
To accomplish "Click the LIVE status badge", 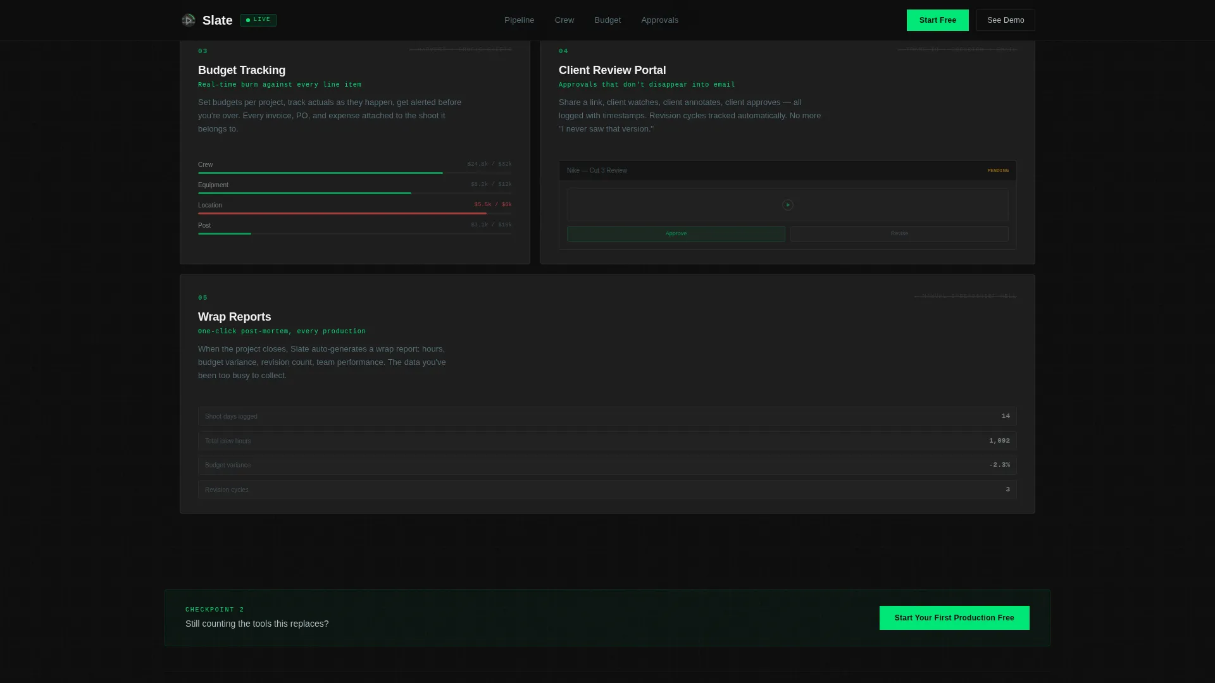I will click(258, 20).
